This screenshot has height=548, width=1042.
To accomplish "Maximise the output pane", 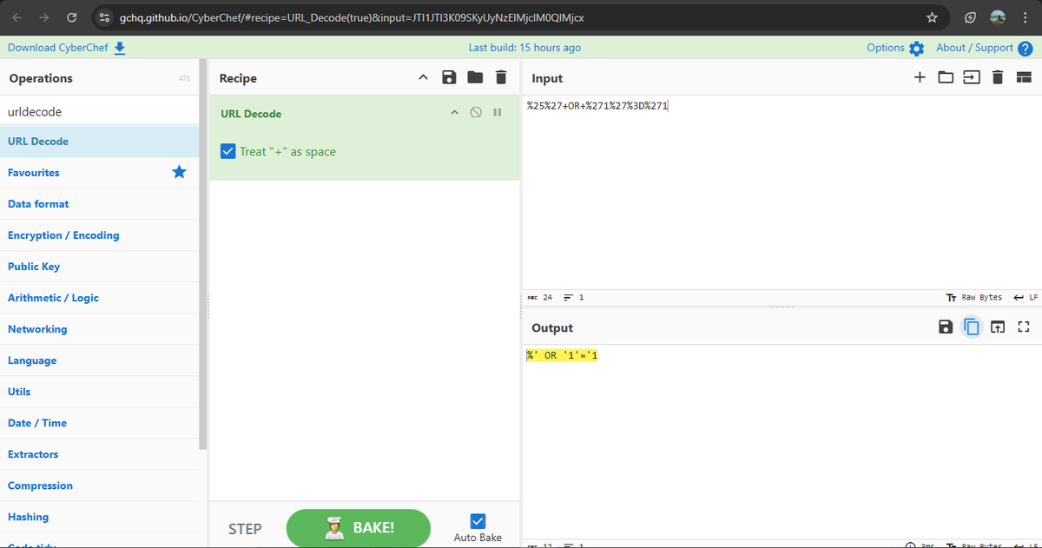I will [x=1023, y=327].
